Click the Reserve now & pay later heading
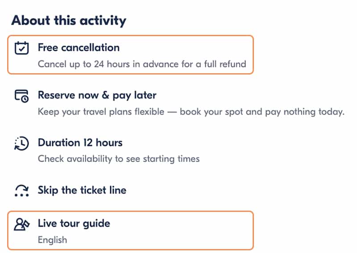This screenshot has width=357, height=253. point(97,95)
